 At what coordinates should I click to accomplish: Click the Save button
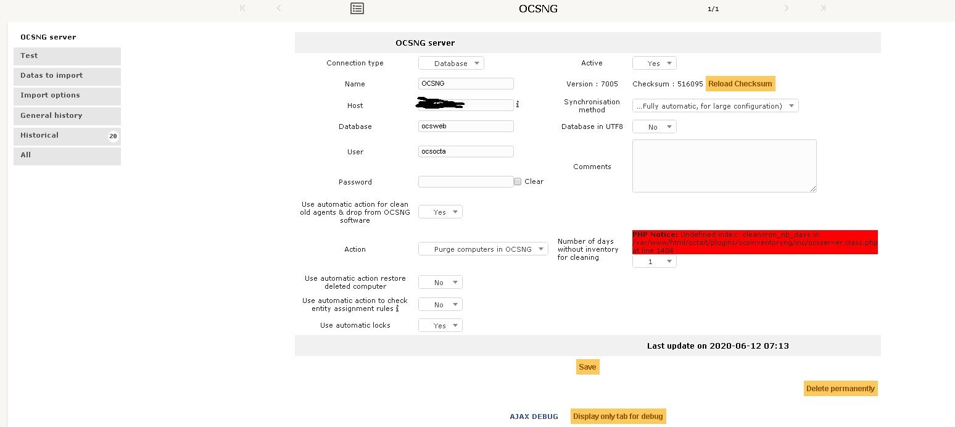[587, 367]
